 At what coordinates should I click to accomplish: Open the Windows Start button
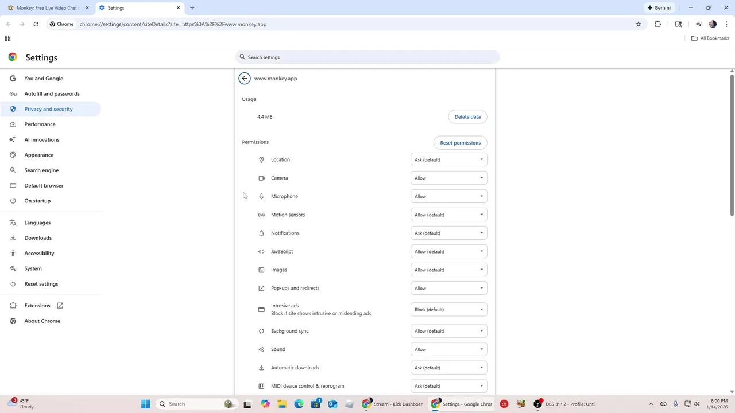146,404
